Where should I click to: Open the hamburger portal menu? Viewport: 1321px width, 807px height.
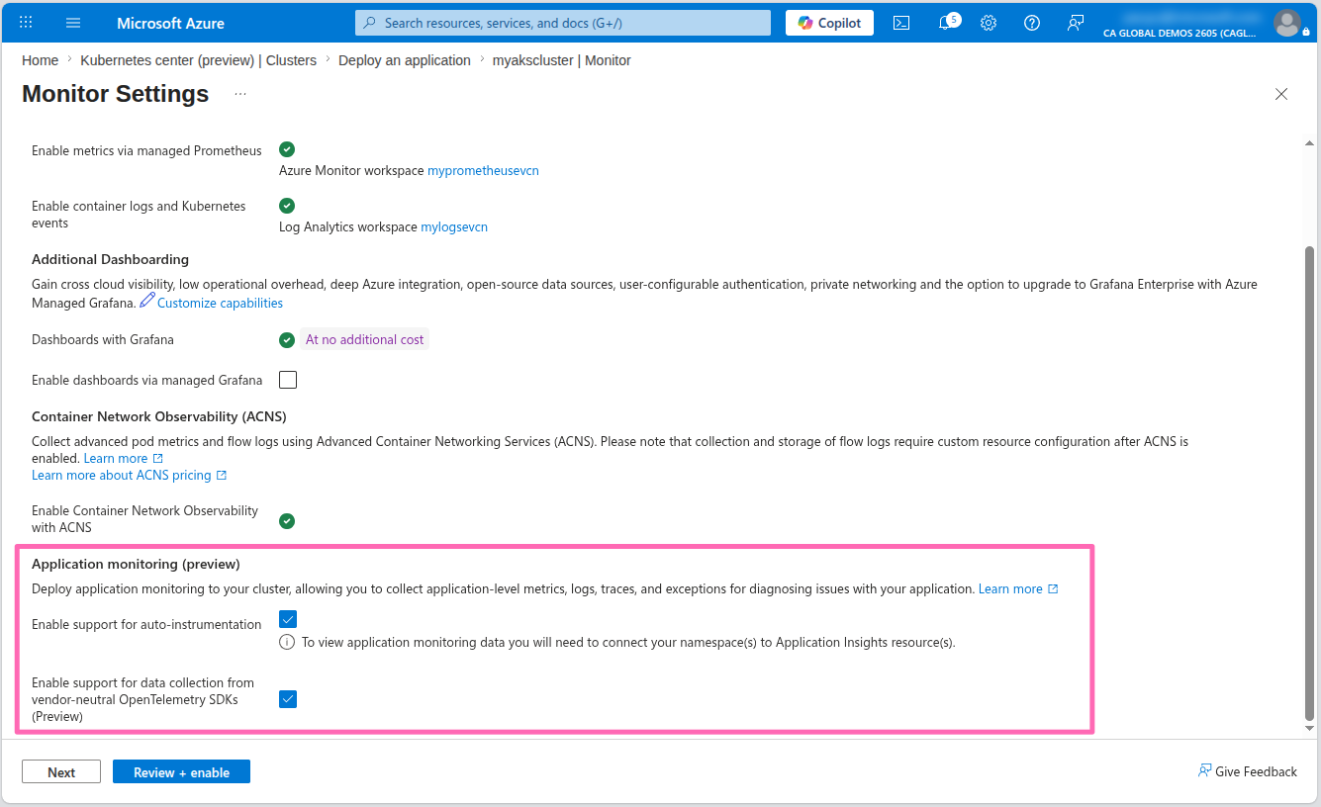click(73, 23)
